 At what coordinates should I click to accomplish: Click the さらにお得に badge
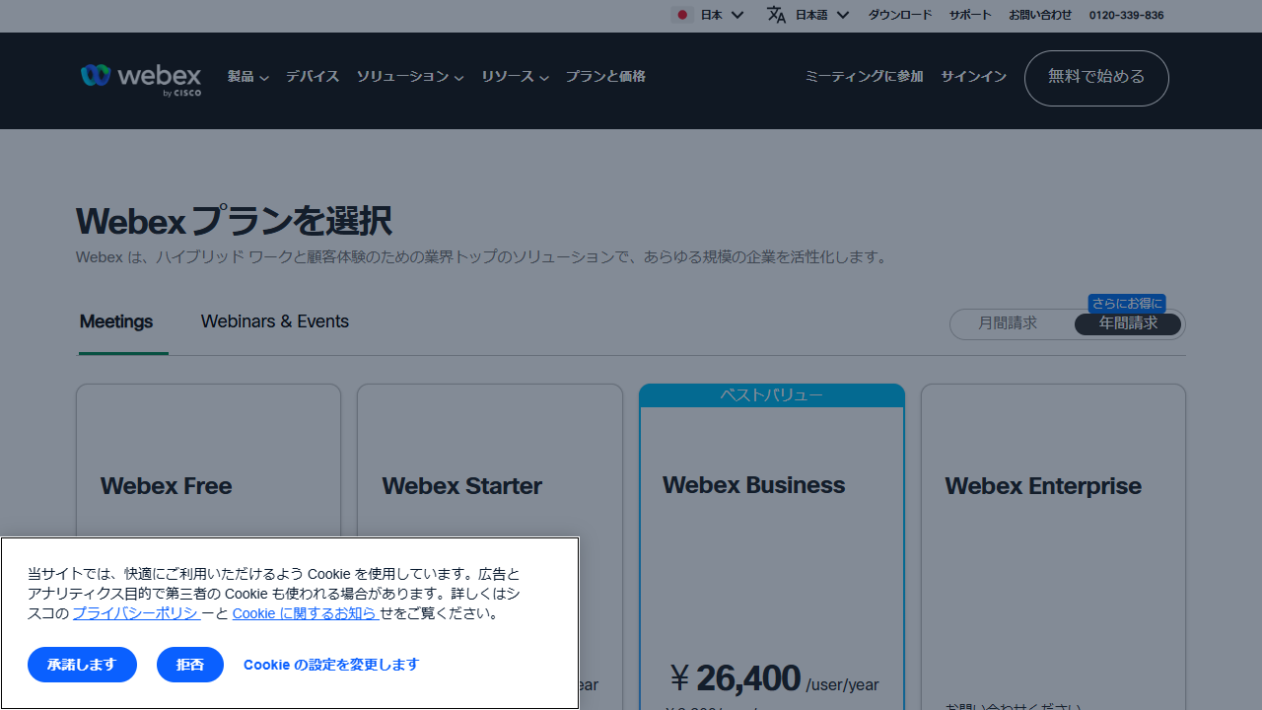click(1127, 304)
